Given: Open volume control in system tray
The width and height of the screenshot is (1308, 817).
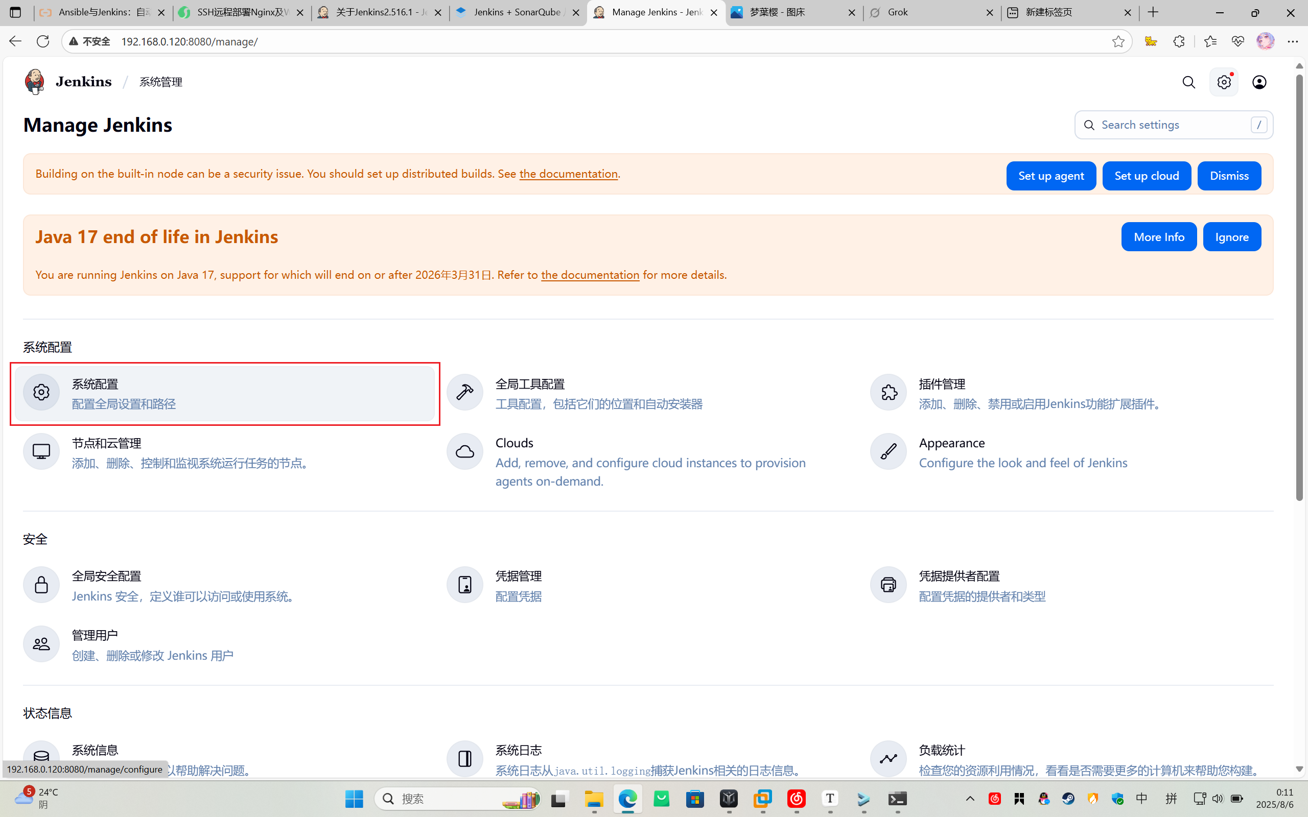Looking at the screenshot, I should (x=1217, y=799).
